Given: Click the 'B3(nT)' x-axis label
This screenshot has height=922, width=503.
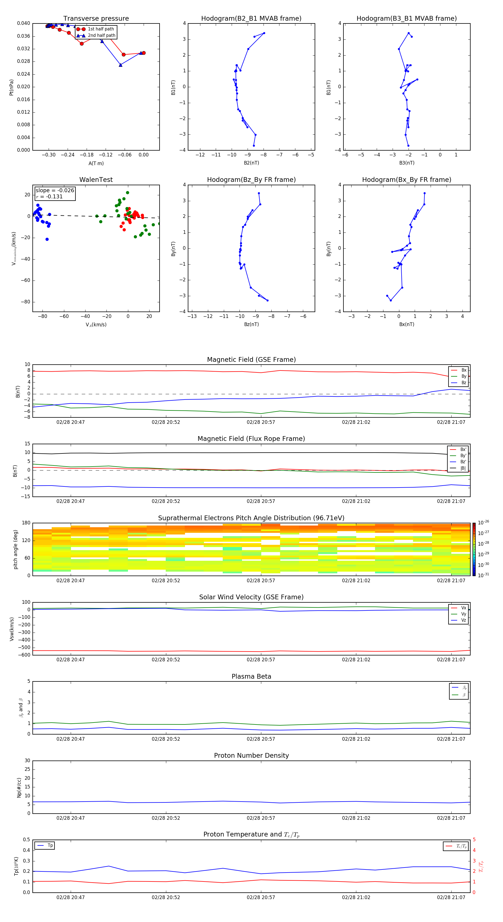Looking at the screenshot, I should coord(407,163).
